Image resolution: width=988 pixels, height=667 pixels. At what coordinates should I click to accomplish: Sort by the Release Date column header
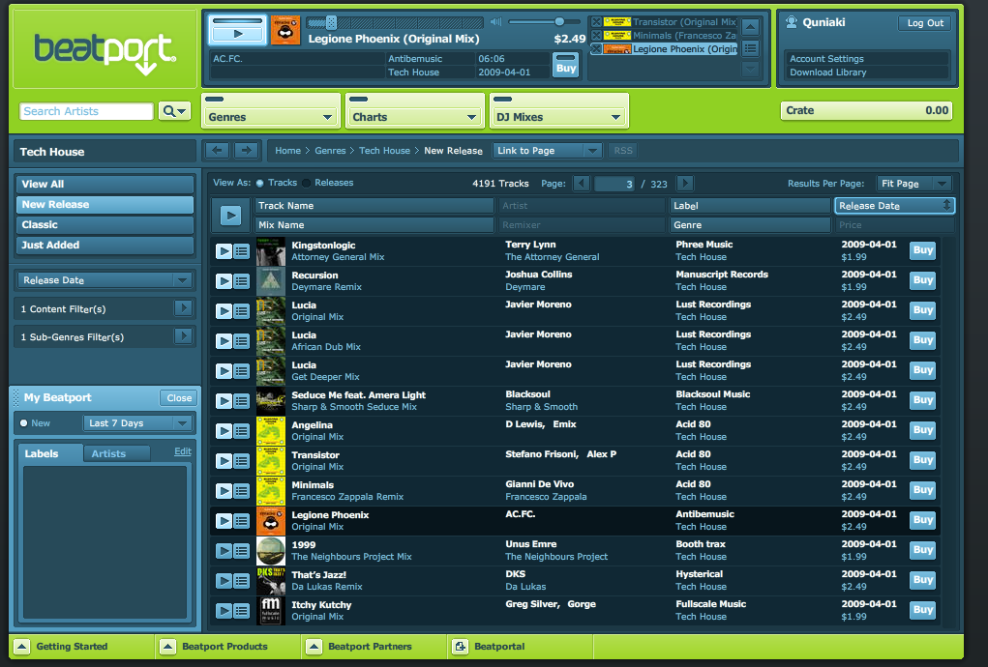coord(894,206)
